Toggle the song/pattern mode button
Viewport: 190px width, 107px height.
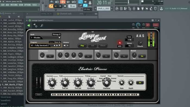pyautogui.click(x=51, y=6)
